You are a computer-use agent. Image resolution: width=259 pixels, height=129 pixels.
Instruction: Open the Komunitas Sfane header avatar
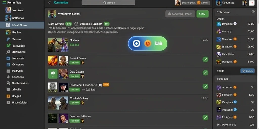click(x=52, y=14)
